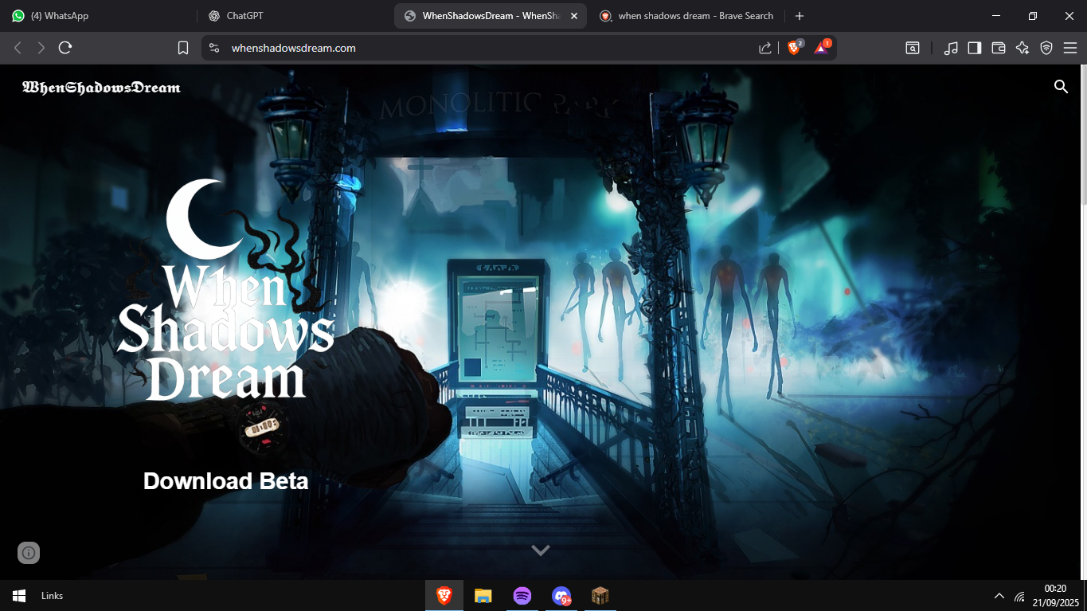Minimize the Brave browser window
This screenshot has height=611, width=1087.
tap(996, 16)
